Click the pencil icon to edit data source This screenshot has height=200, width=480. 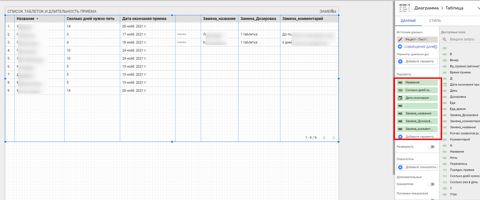tap(400, 40)
